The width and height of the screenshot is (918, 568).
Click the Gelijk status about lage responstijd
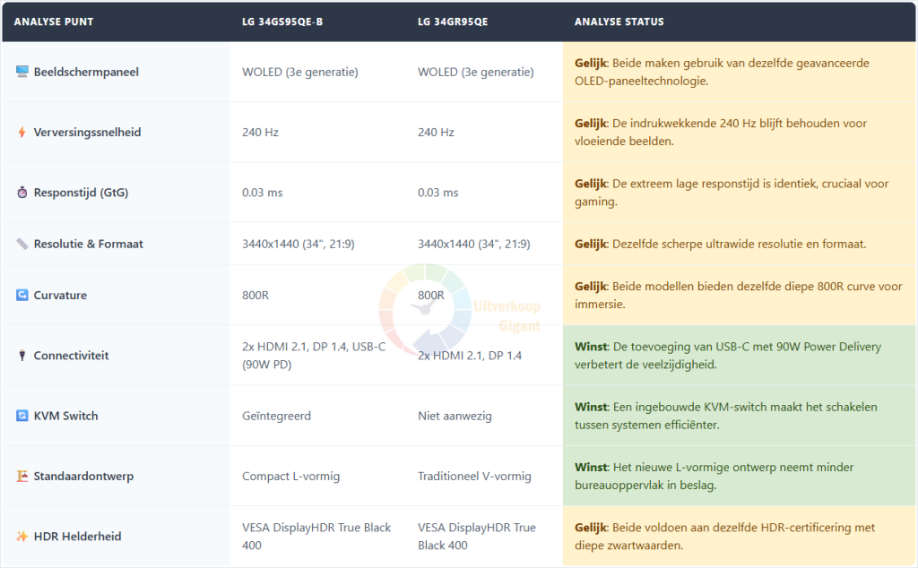click(x=732, y=193)
